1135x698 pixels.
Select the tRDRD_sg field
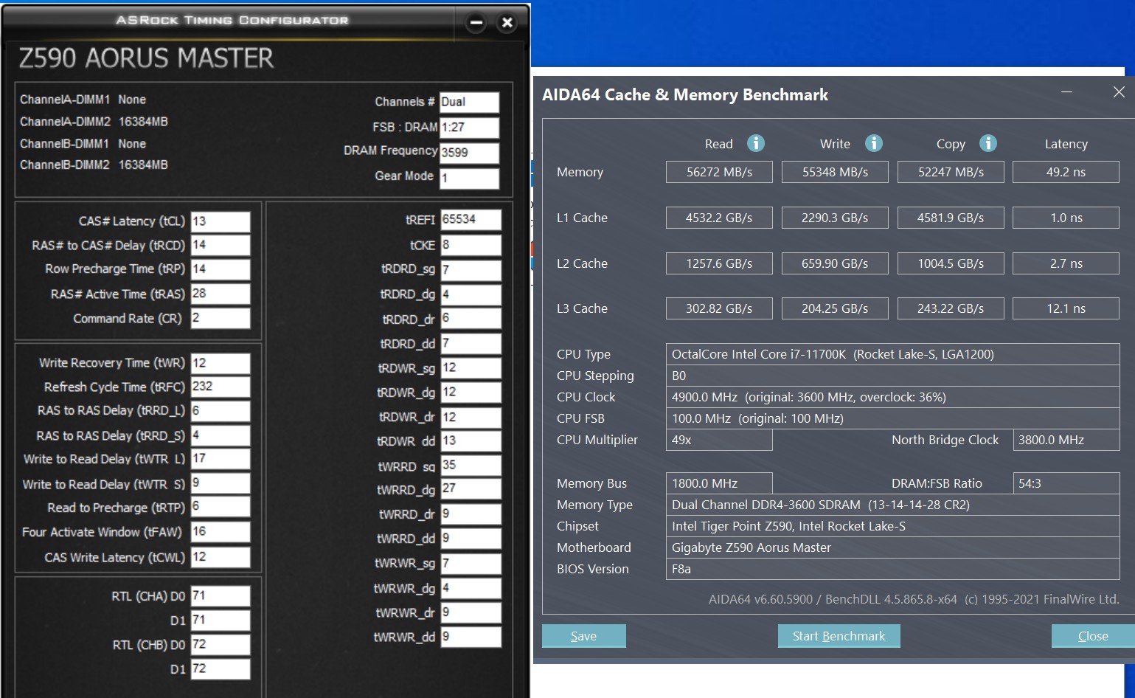click(471, 270)
